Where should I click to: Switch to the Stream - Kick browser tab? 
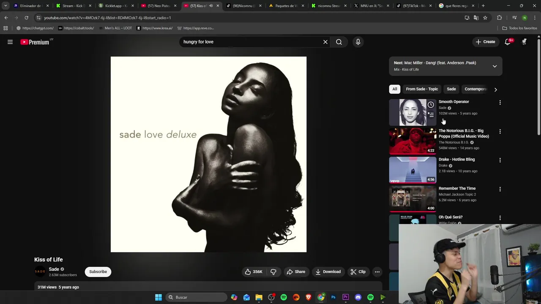74,6
